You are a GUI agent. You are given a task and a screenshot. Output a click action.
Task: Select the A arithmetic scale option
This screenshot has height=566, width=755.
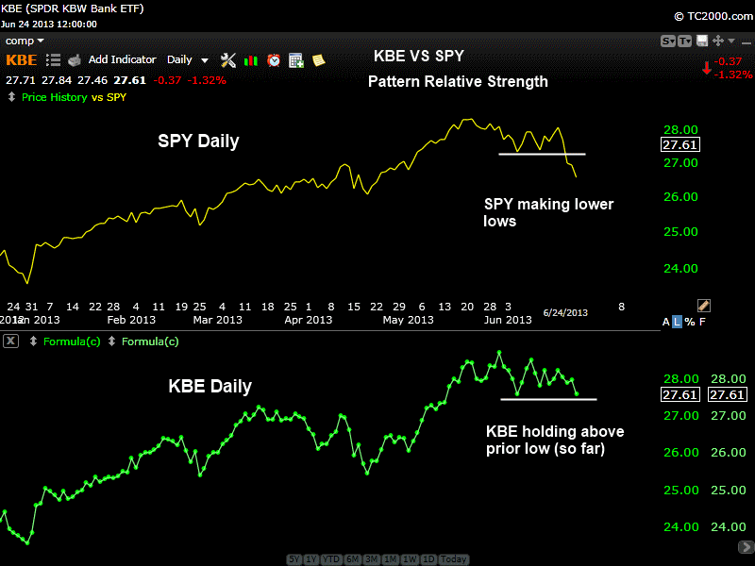[x=666, y=322]
